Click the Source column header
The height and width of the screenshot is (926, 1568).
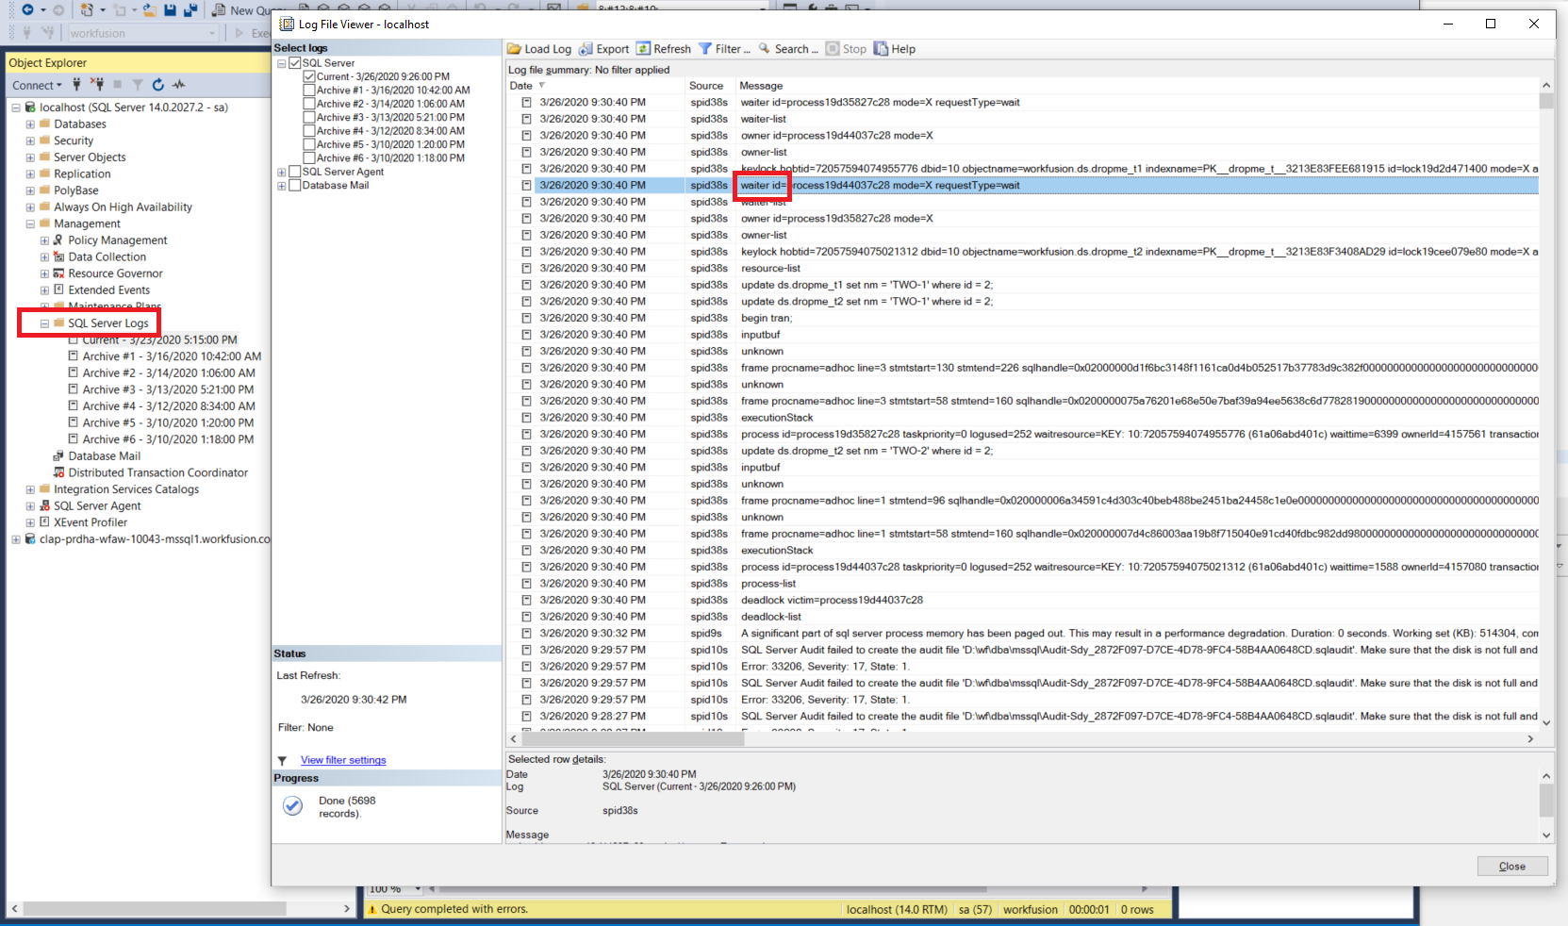click(710, 86)
